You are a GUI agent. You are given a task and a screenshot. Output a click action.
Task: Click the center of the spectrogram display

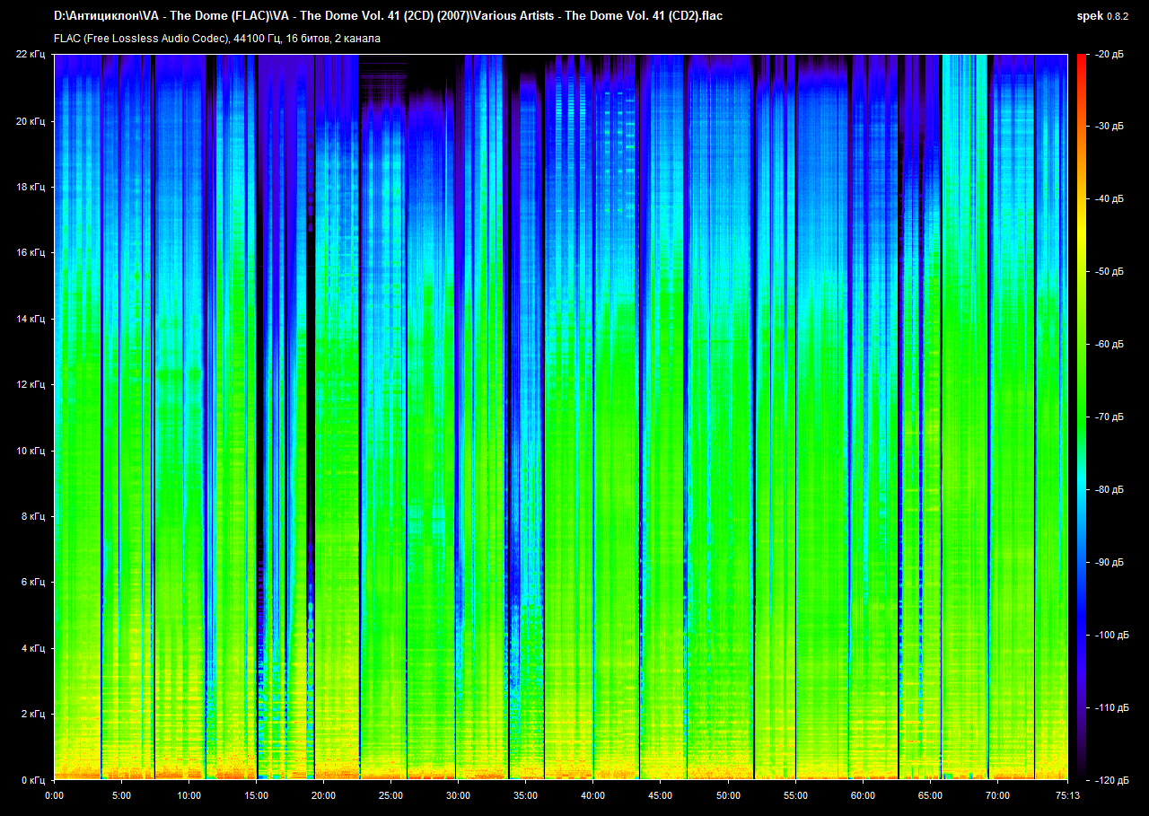point(560,417)
